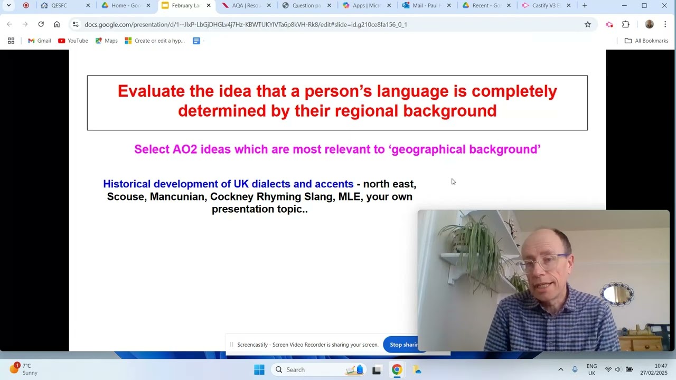Screen dimensions: 676x380
Task: Switch to the Question paper tab
Action: click(306, 5)
